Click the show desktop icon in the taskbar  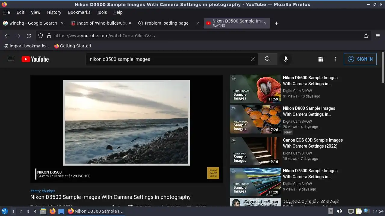61,211
